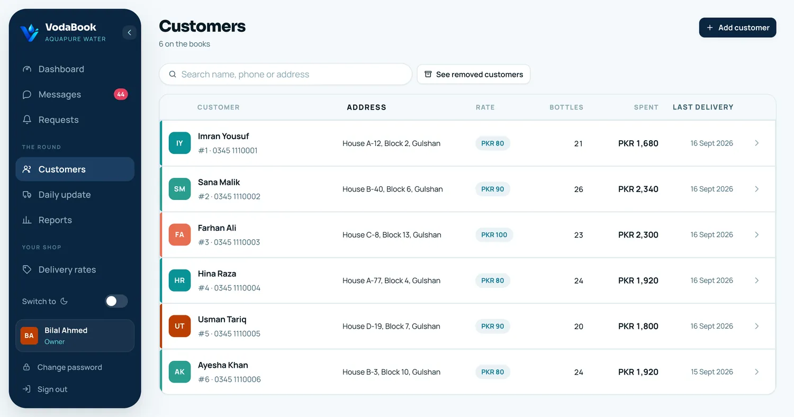Click the VodaBook water drop logo

29,33
